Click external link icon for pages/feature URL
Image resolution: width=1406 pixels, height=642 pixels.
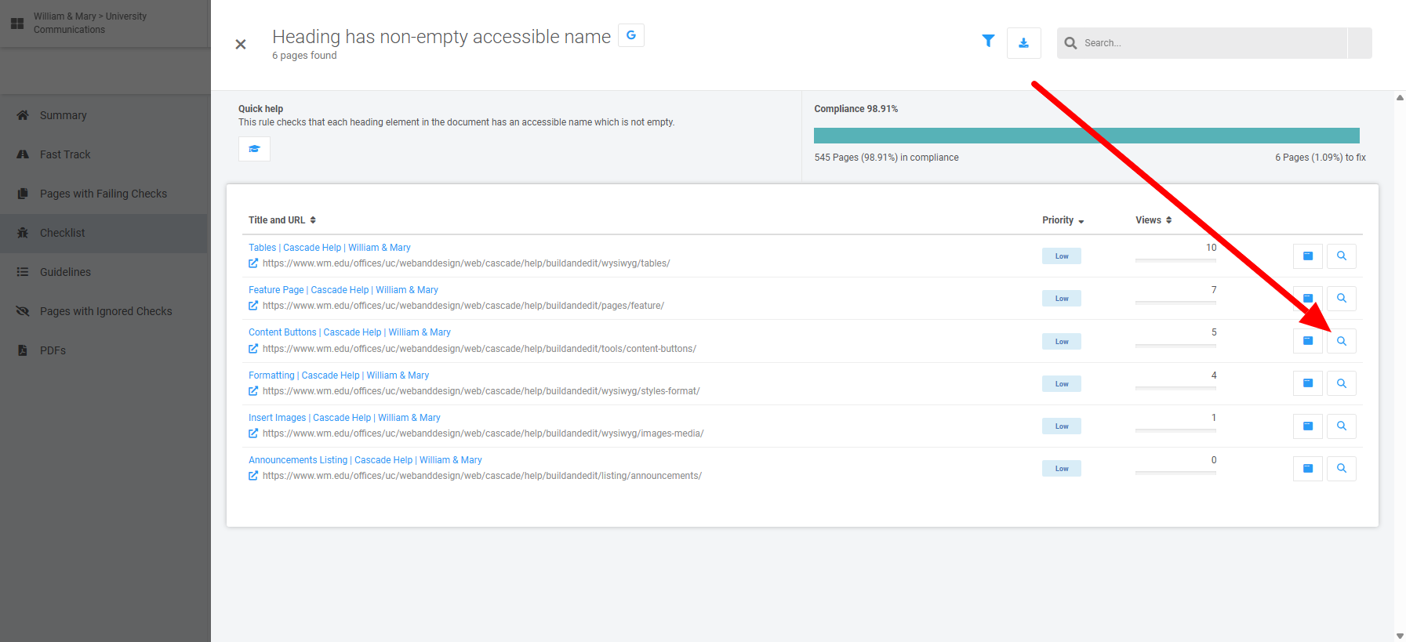tap(253, 306)
